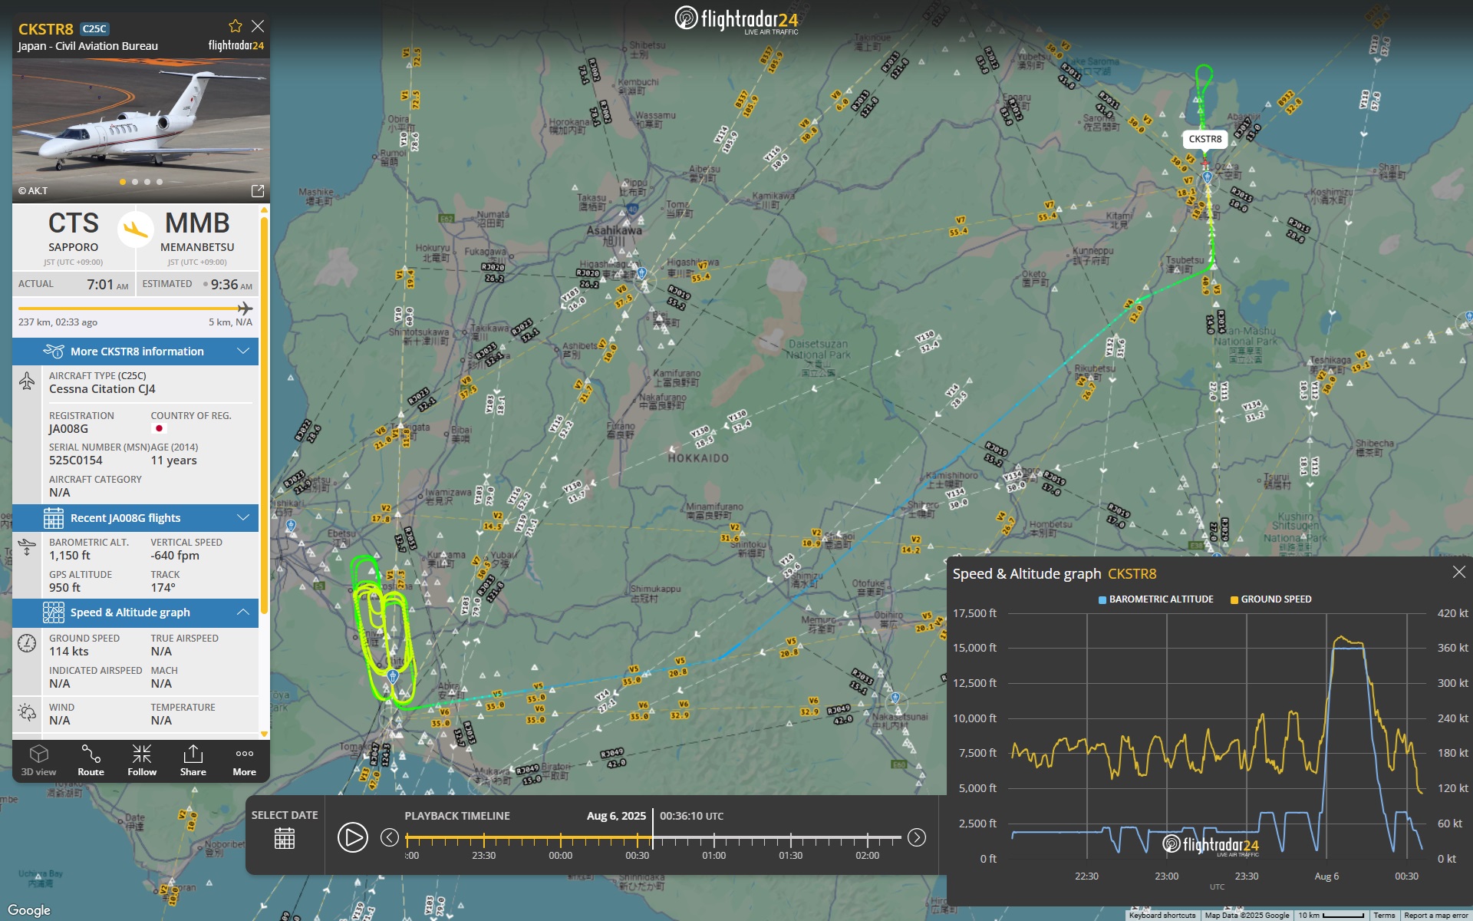Viewport: 1473px width, 921px height.
Task: Step playback timeline forward
Action: click(x=917, y=837)
